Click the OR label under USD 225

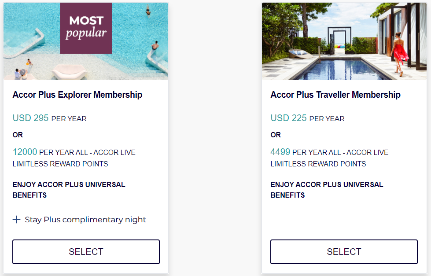[x=276, y=135]
